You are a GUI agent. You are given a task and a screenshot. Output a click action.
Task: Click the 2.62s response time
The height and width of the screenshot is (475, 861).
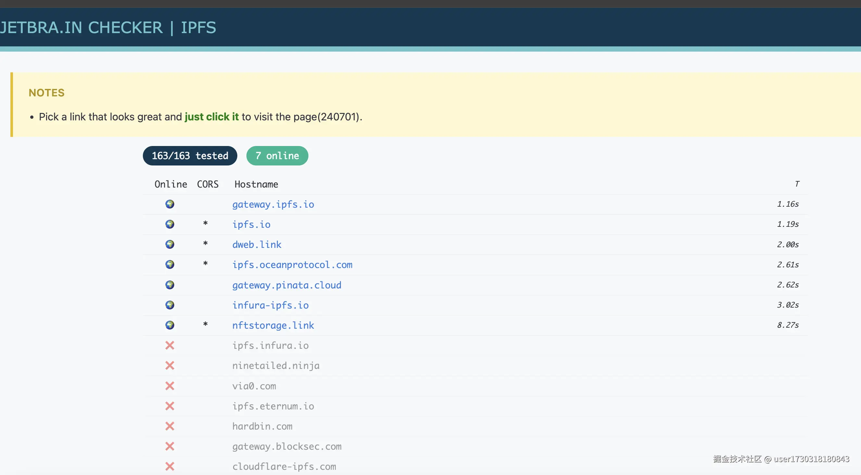(788, 285)
